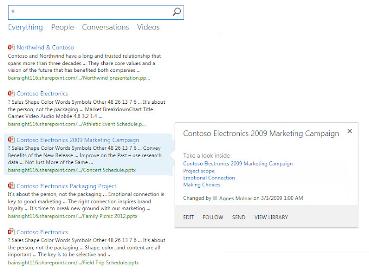Switch to the Conversations search tab
The image size is (369, 273).
[x=106, y=27]
